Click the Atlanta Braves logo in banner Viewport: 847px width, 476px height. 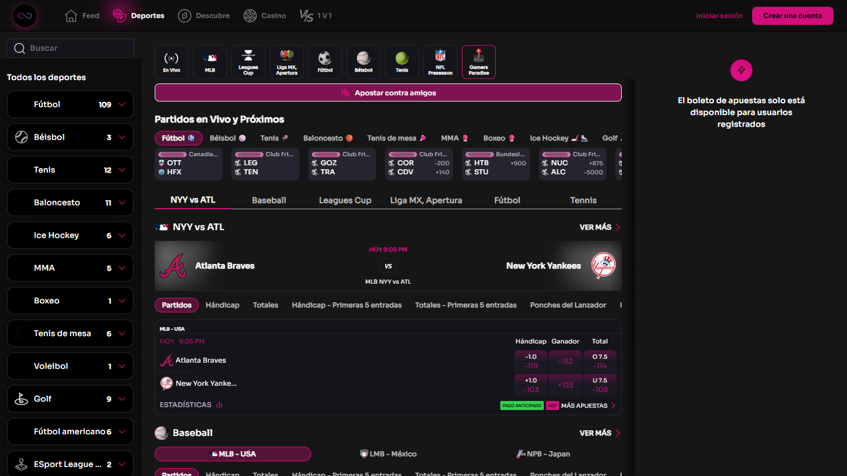click(x=173, y=266)
